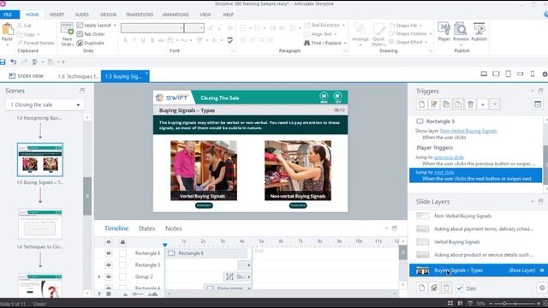Screen dimensions: 548x308
Task: Uncheck the Dim checkbox in Slide Layers
Action: (459, 288)
